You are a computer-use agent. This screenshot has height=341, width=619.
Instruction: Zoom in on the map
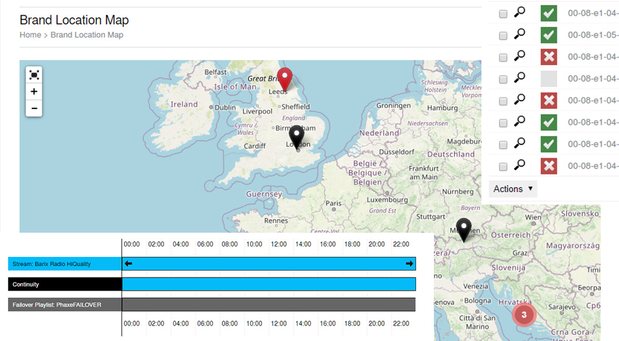coord(34,92)
